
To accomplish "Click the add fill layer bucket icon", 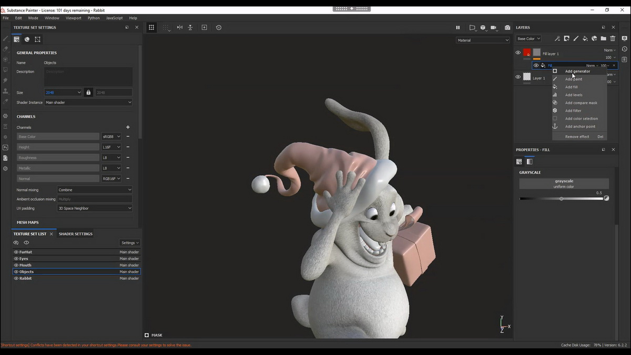I will [585, 38].
